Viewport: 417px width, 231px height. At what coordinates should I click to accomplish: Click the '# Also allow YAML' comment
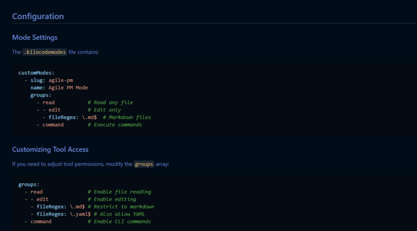pyautogui.click(x=119, y=214)
